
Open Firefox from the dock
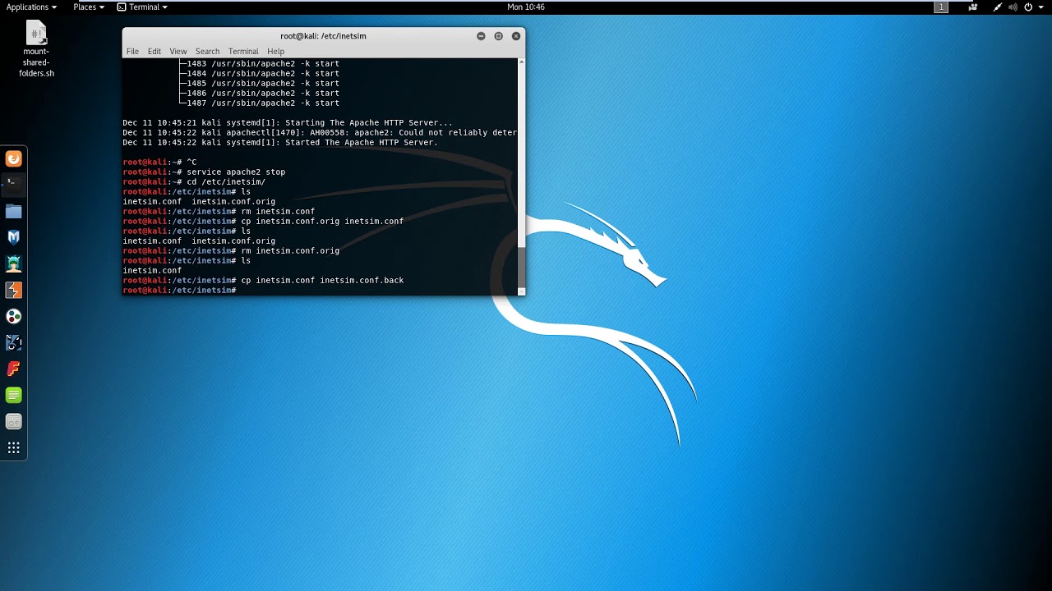point(13,159)
